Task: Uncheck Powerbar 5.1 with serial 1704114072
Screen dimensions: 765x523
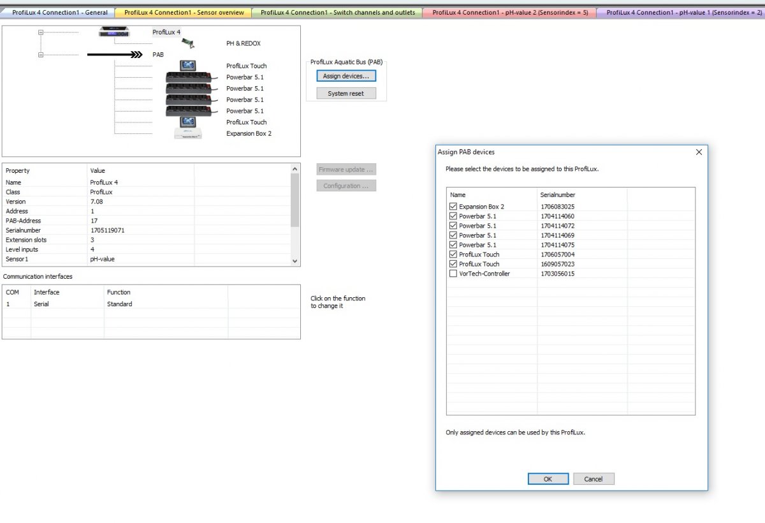Action: click(453, 226)
